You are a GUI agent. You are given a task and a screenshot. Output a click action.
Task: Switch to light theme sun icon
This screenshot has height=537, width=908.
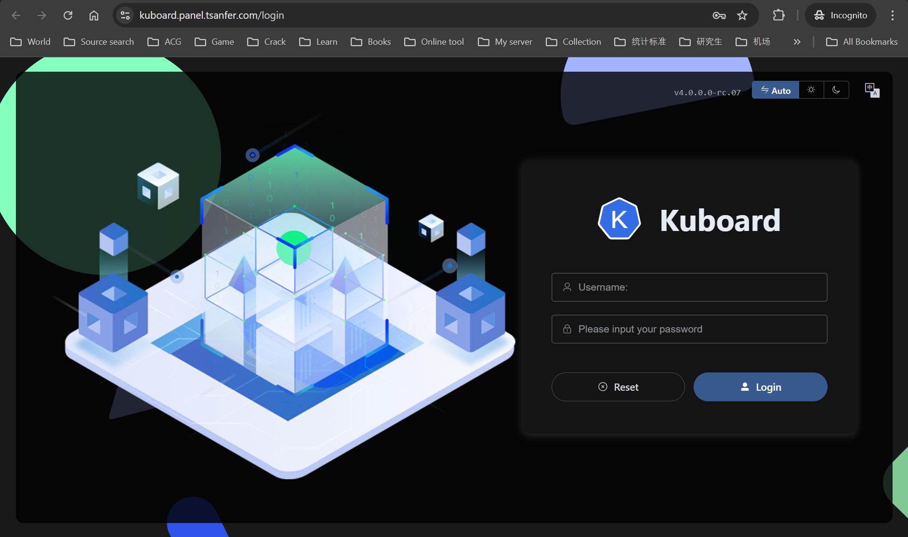[811, 90]
